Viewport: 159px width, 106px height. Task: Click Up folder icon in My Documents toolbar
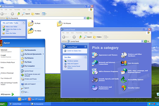pyautogui.click(x=19, y=14)
